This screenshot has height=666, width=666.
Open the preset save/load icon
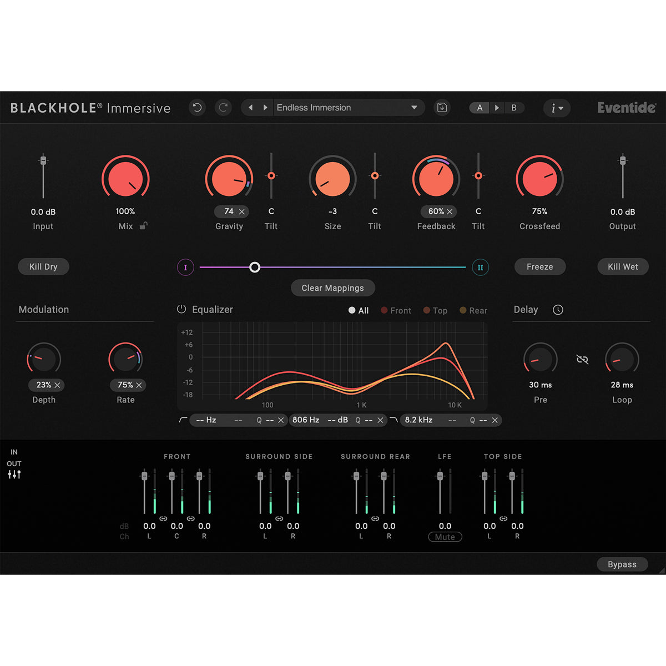tap(442, 107)
